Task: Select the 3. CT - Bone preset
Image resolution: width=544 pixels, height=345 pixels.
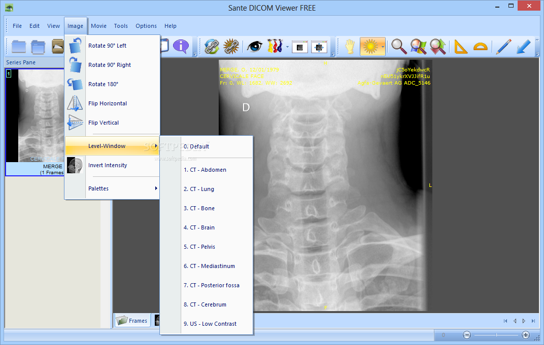Action: coord(207,208)
